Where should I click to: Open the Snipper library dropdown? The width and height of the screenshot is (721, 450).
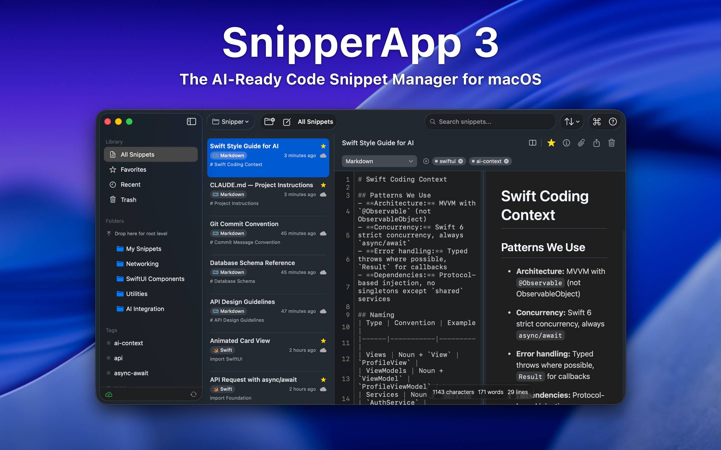coord(231,121)
